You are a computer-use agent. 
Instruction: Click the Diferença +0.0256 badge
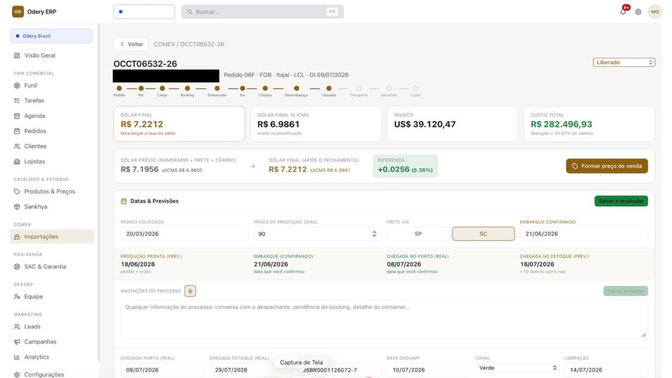pyautogui.click(x=405, y=166)
